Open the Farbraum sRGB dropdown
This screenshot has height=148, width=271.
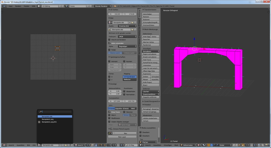point(127,36)
